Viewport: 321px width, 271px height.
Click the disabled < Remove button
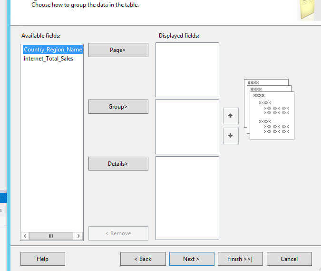pyautogui.click(x=118, y=233)
